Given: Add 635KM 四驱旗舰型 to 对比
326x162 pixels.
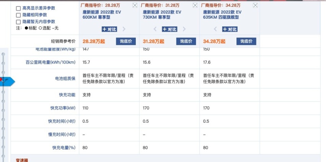Looking at the screenshot, I should (230, 29).
